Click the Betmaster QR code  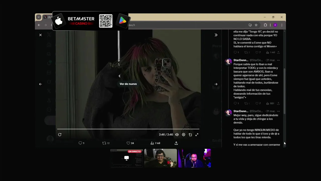(x=106, y=21)
